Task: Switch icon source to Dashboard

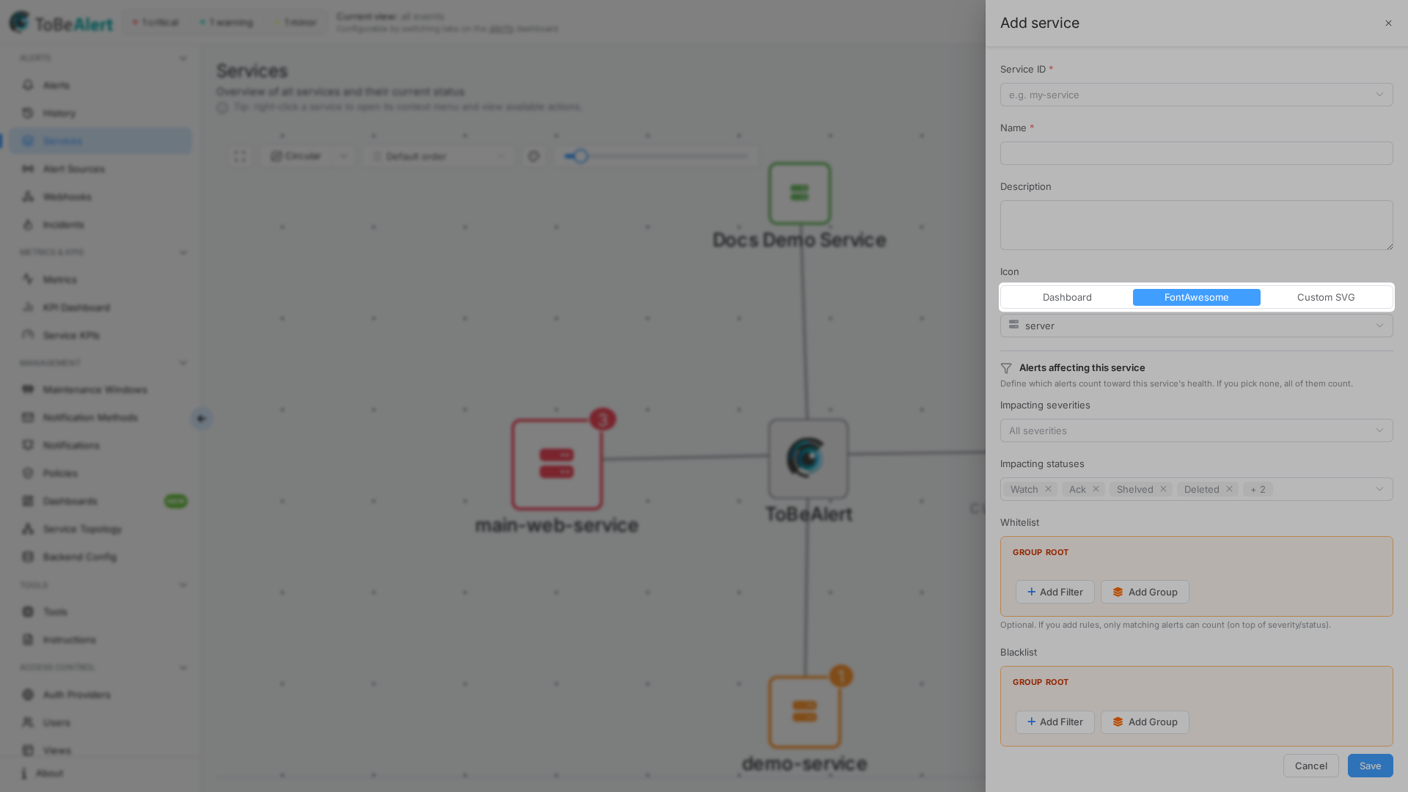Action: tap(1067, 297)
